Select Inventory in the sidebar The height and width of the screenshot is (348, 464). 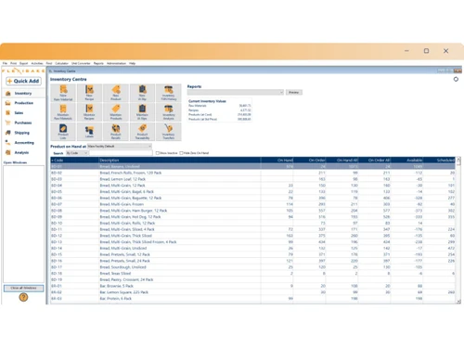coord(23,93)
